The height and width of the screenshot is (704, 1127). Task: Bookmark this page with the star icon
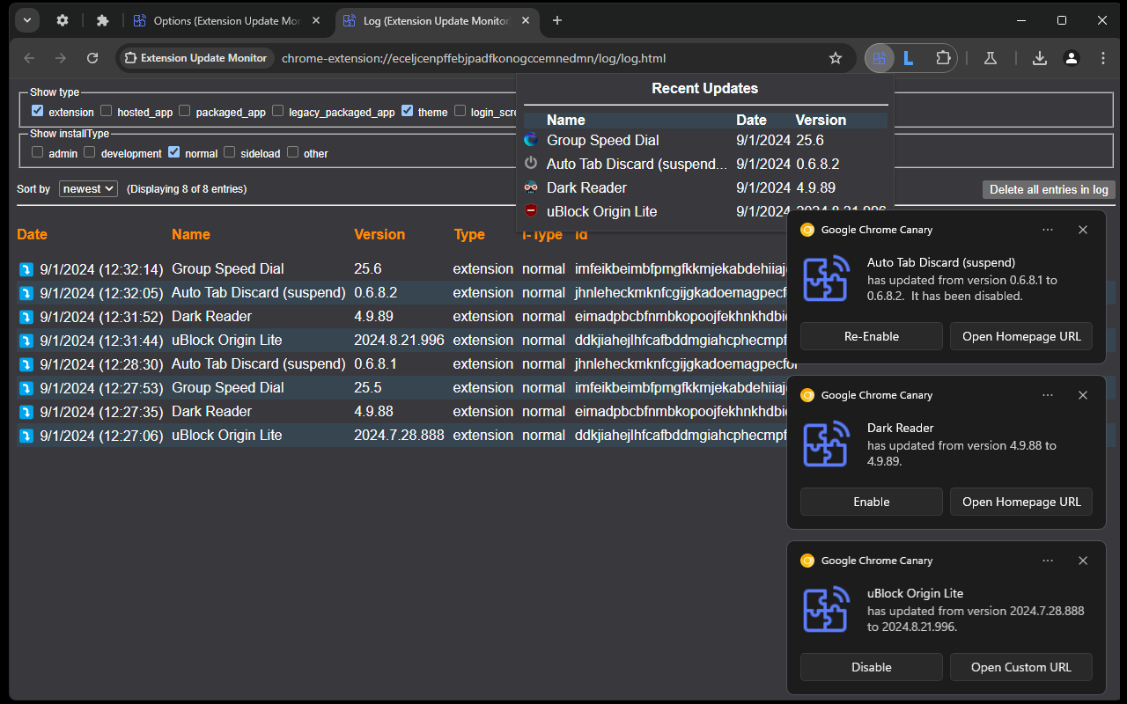tap(836, 58)
